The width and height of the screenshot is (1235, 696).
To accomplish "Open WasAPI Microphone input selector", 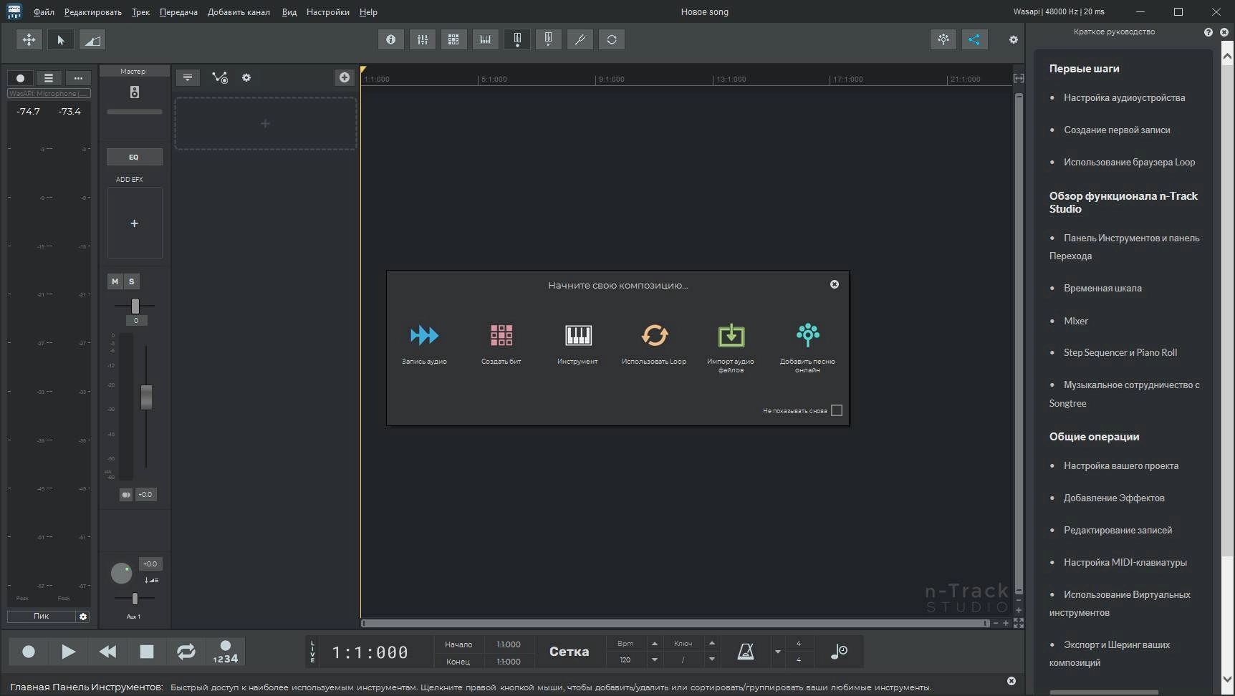I will click(x=49, y=94).
